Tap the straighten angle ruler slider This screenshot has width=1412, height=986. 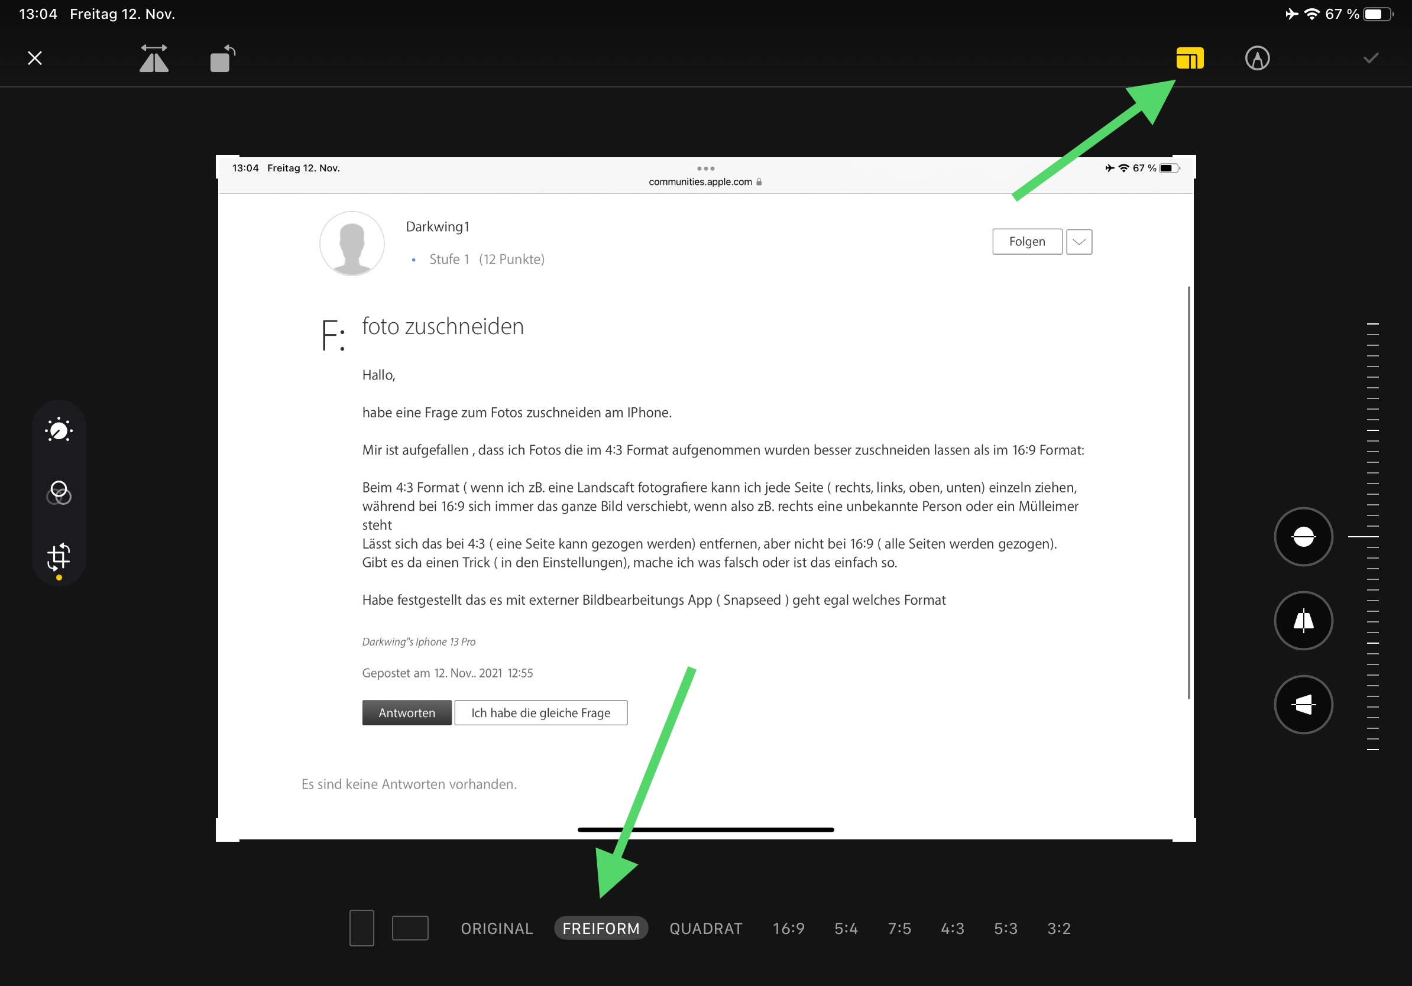[1372, 537]
